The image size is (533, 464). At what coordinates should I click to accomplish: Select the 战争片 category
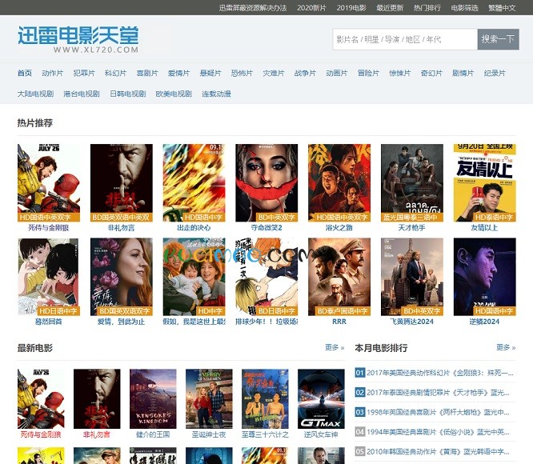[x=305, y=73]
